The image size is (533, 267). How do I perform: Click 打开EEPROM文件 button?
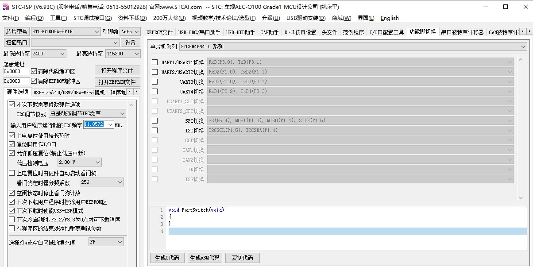[117, 82]
